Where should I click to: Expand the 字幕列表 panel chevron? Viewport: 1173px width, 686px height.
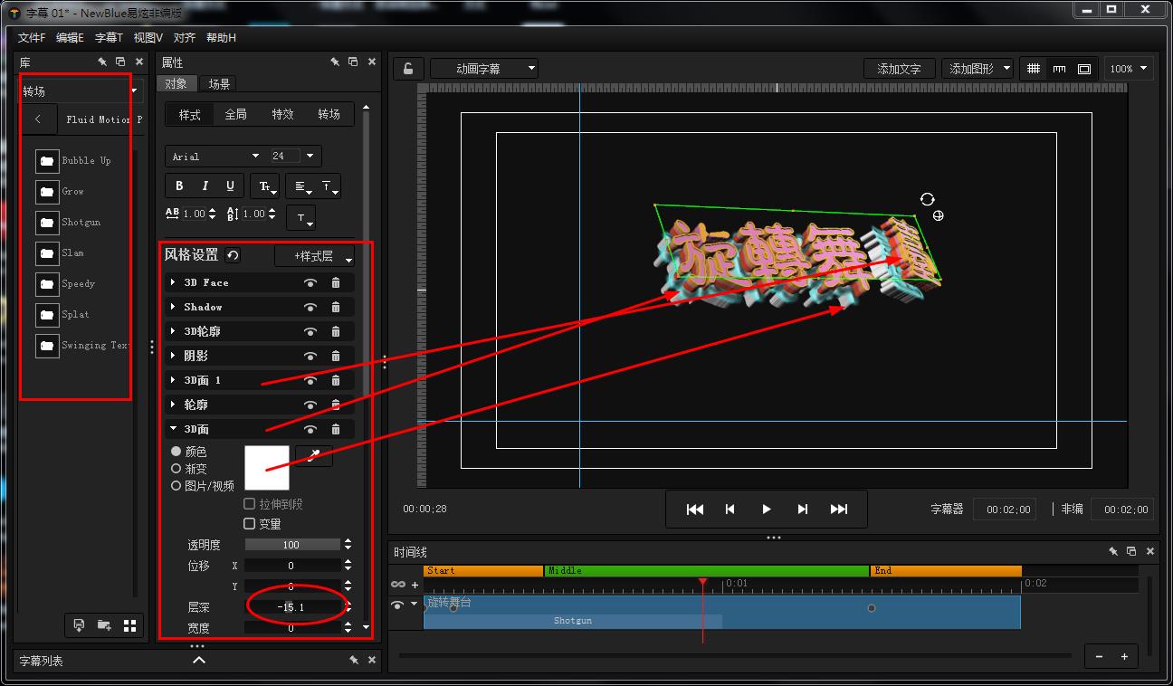[199, 661]
